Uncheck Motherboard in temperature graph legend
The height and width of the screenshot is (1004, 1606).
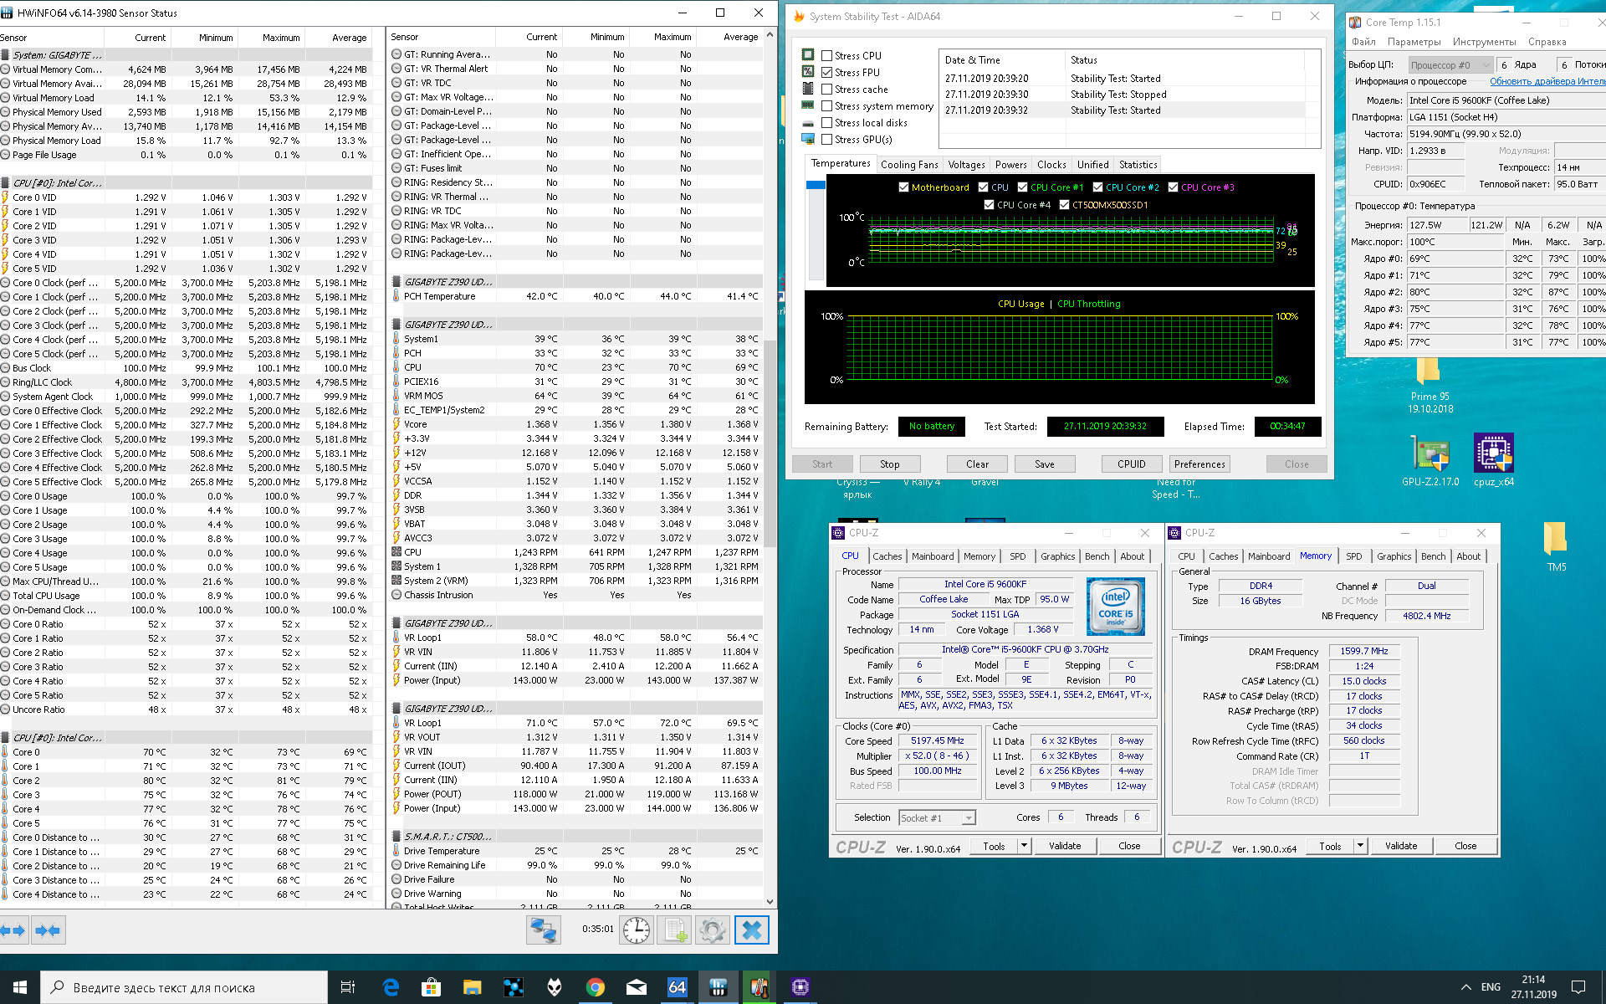pyautogui.click(x=903, y=187)
